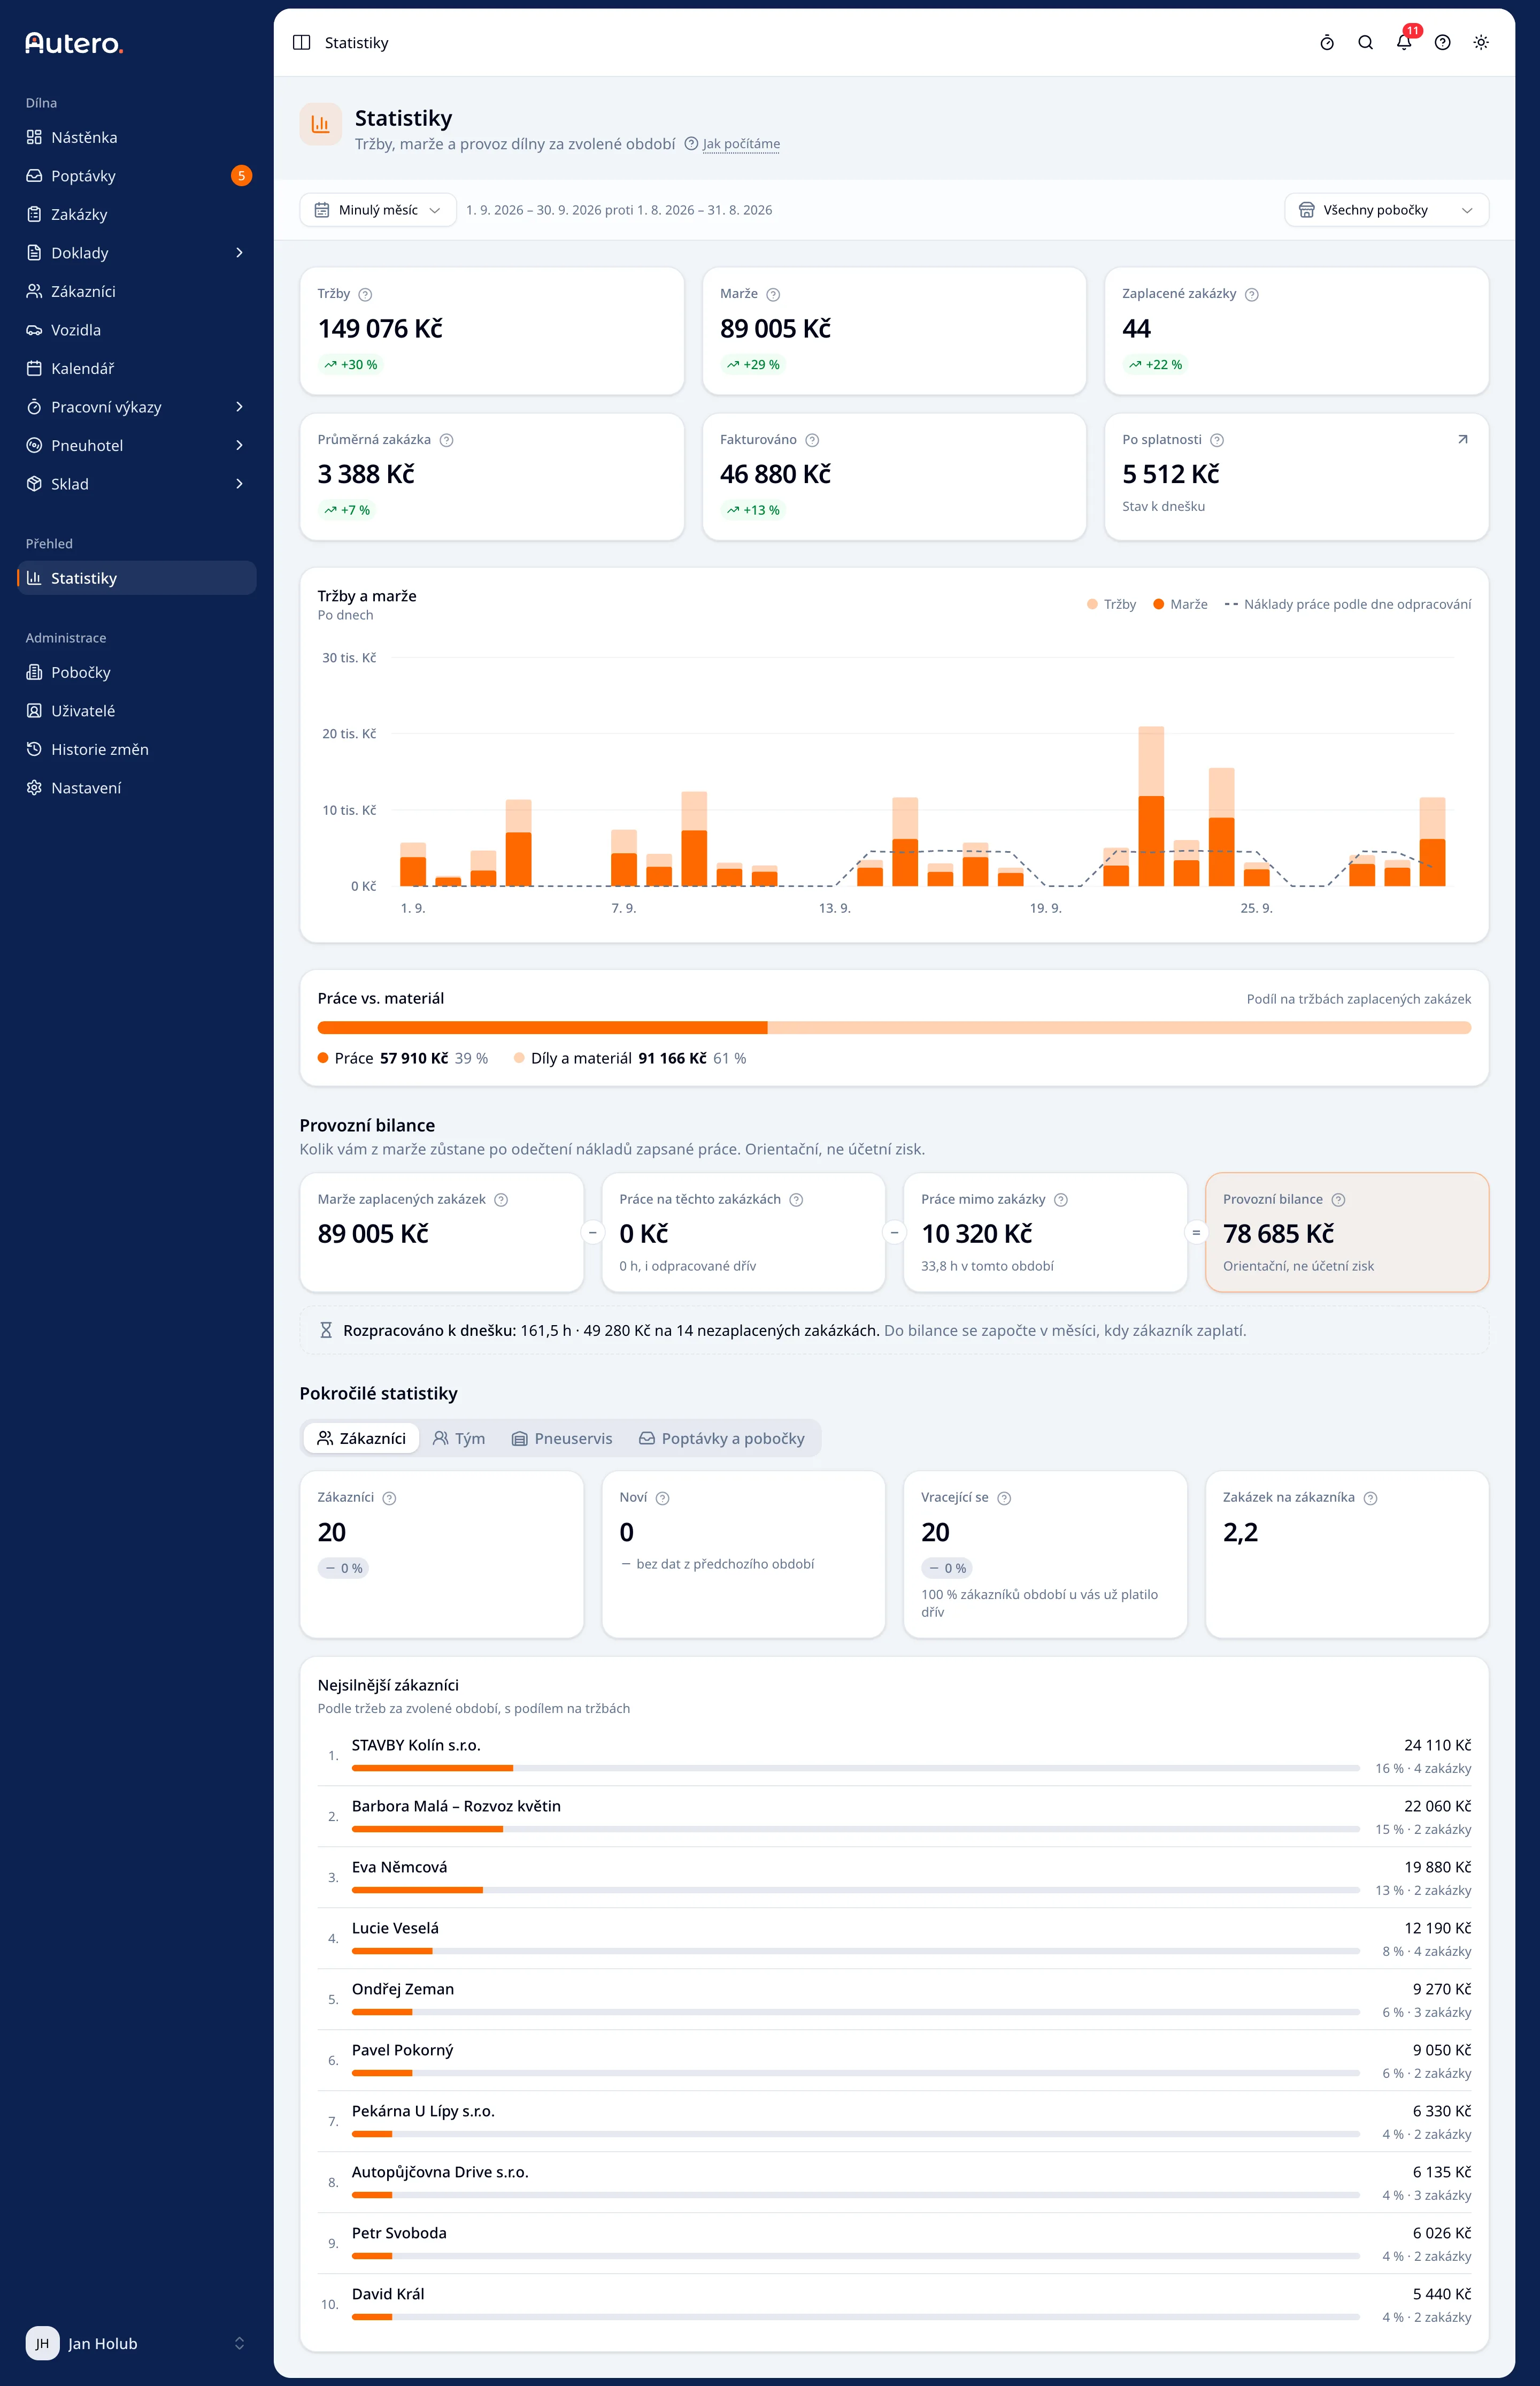Open Jan Holub user account switcher

tap(137, 2343)
